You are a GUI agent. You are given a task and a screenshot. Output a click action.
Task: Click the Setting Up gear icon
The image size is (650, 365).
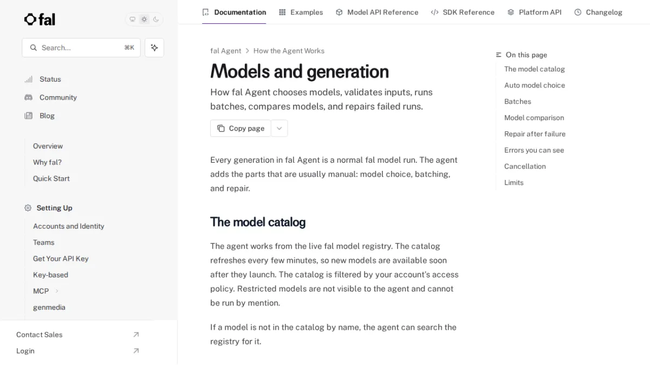(x=28, y=208)
